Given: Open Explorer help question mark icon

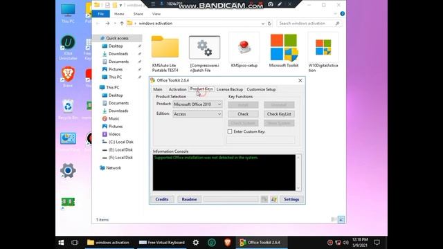Looking at the screenshot, I should coord(343,14).
